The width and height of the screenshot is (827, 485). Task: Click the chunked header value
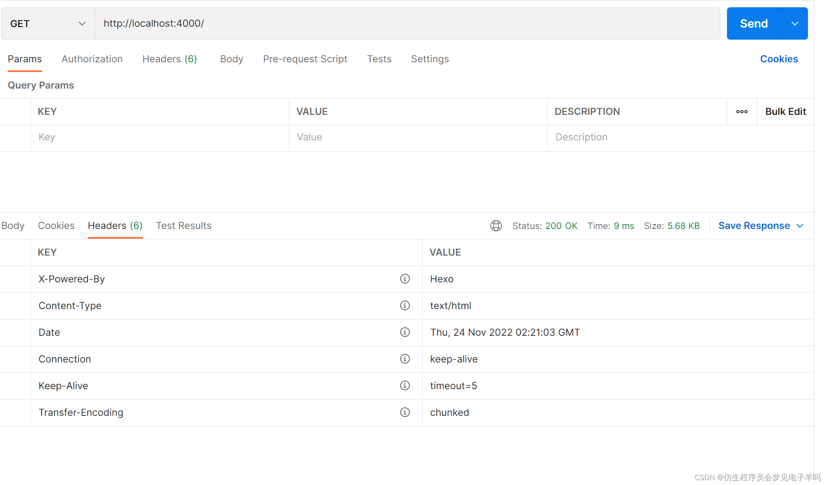pos(449,413)
